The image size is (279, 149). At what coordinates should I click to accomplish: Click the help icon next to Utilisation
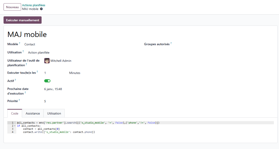(23, 51)
